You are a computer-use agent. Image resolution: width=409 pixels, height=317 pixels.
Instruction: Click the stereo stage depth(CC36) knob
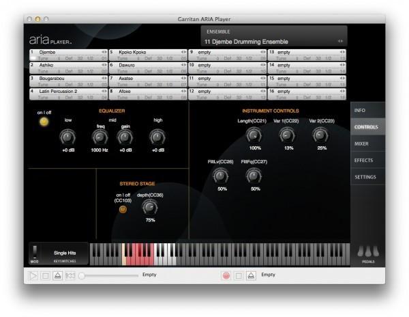point(150,208)
